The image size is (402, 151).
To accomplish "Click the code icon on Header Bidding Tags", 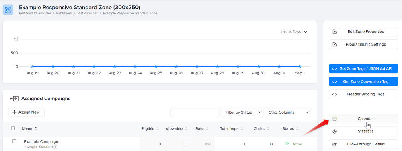I will coord(334,94).
